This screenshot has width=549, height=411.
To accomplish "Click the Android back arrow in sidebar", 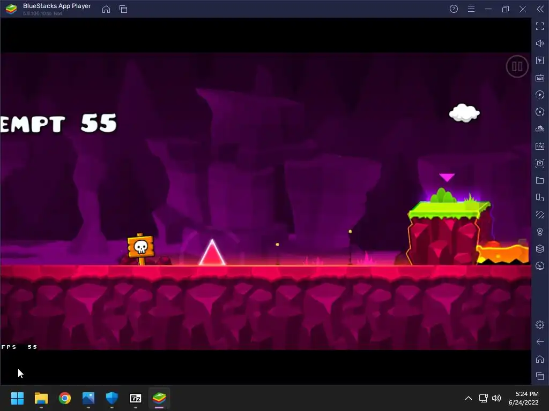I will point(540,342).
